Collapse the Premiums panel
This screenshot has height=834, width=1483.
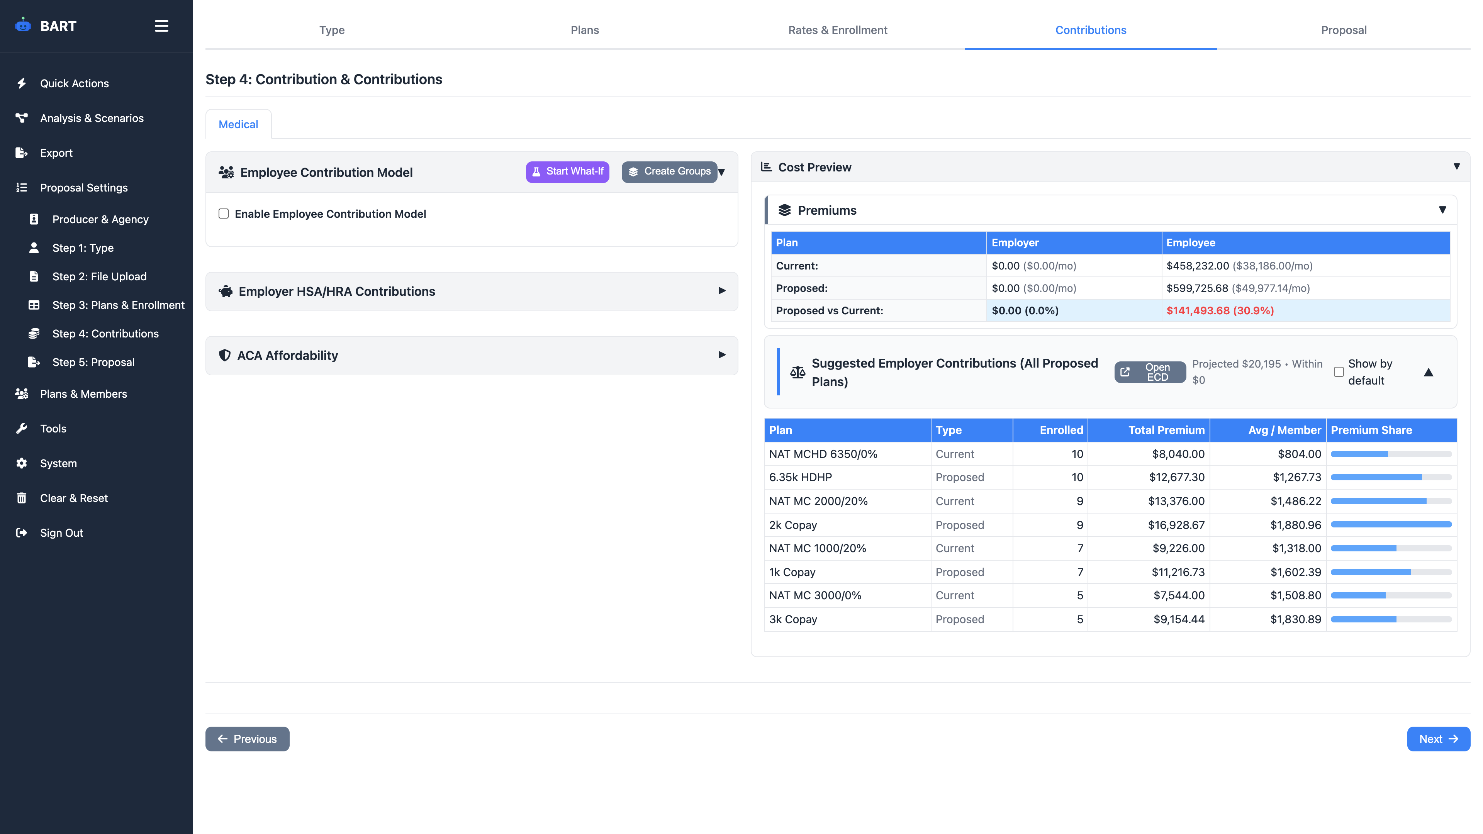click(1442, 210)
